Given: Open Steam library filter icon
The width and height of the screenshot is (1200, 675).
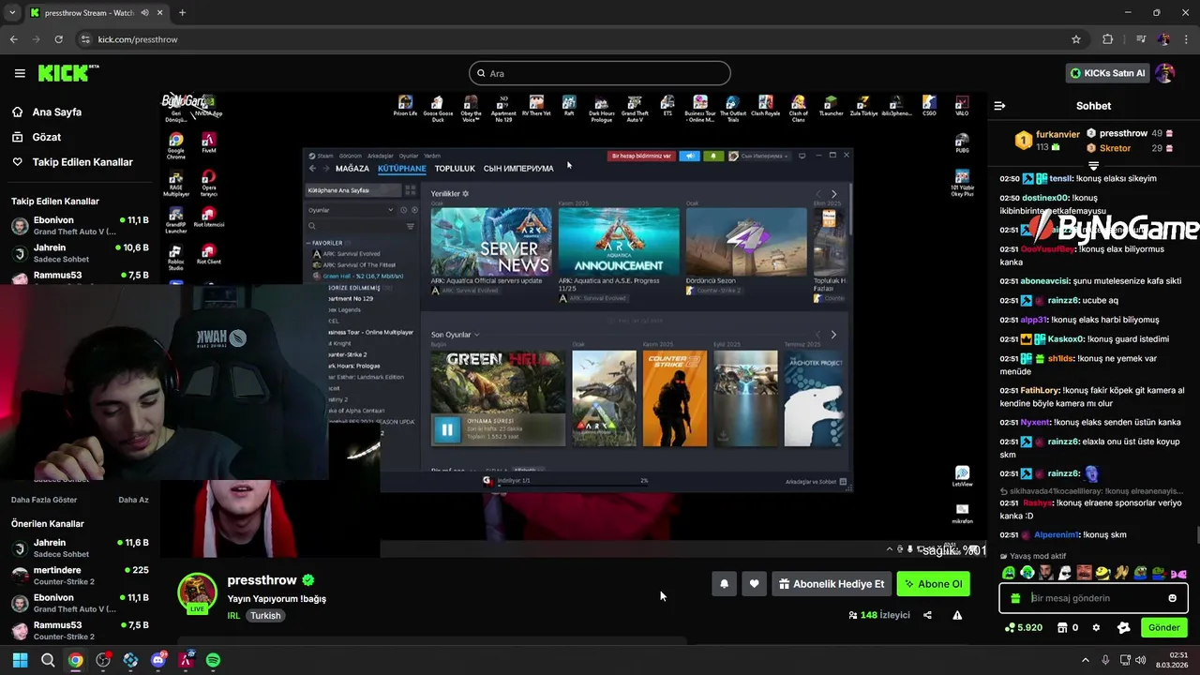Looking at the screenshot, I should (x=410, y=226).
